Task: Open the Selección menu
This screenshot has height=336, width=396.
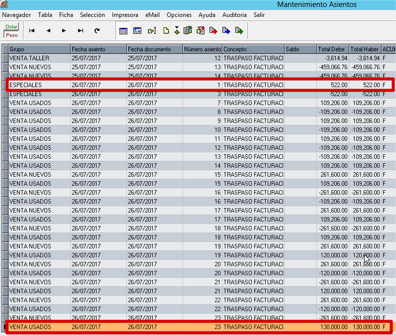Action: pos(92,15)
